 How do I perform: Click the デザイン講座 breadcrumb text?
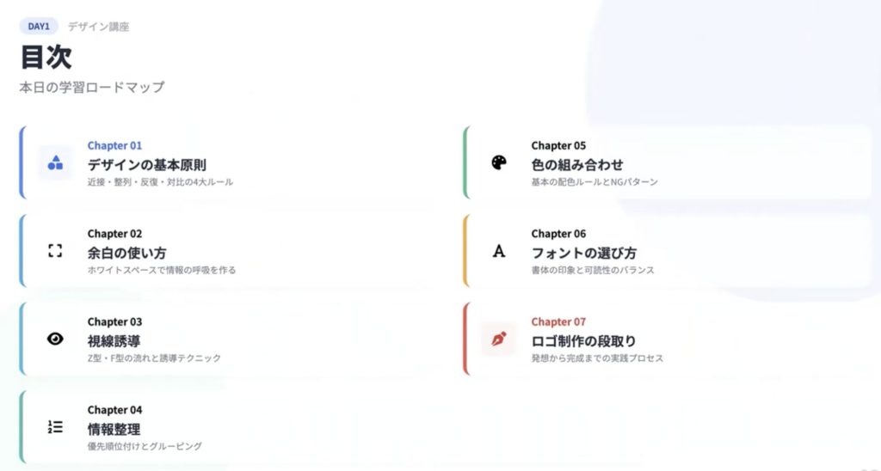(98, 27)
